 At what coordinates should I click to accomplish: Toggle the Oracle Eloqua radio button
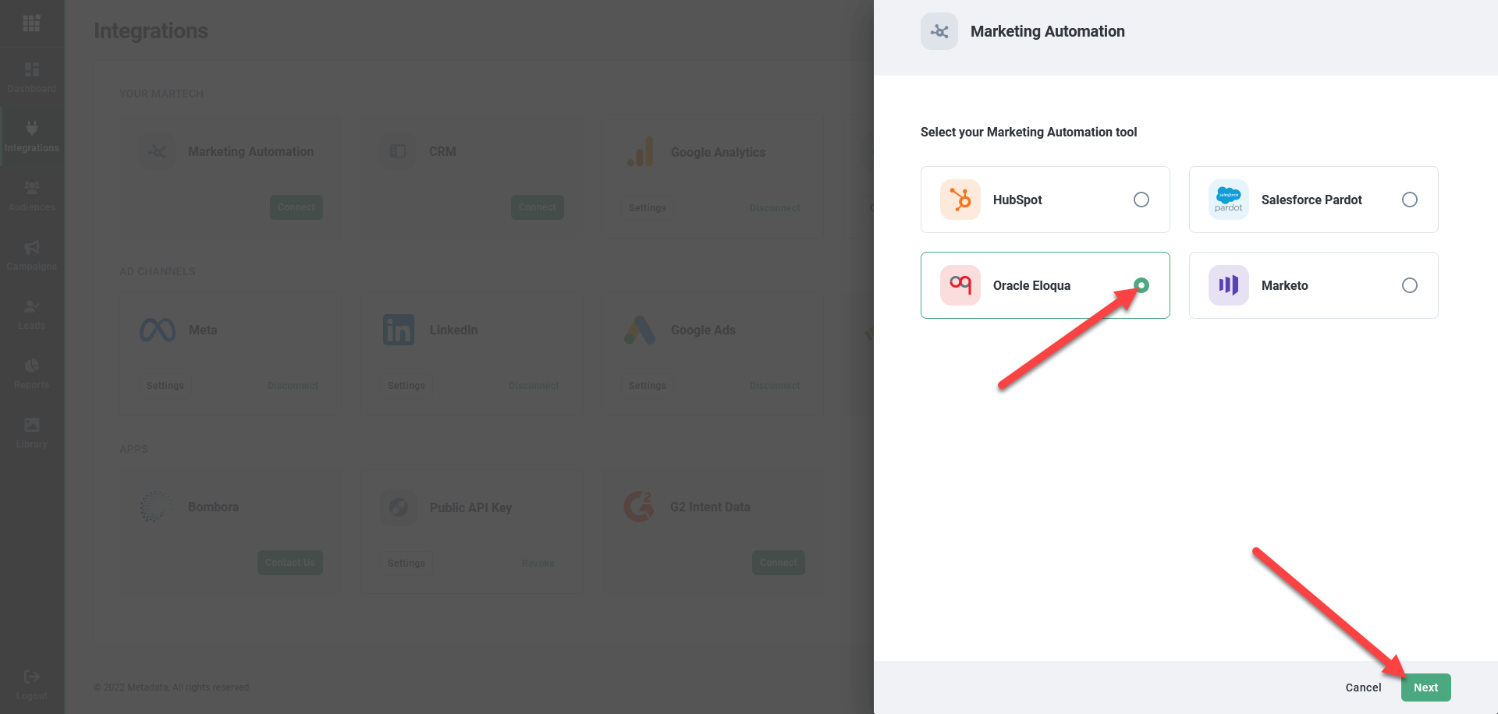[x=1141, y=285]
